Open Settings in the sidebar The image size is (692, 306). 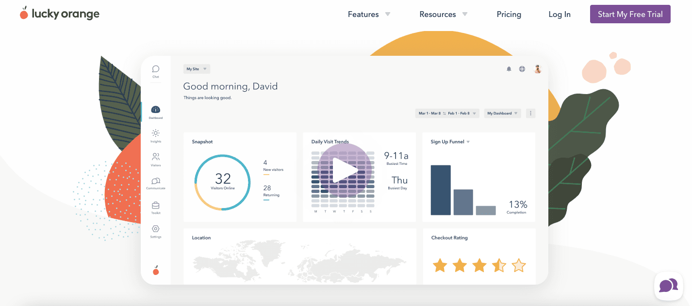click(156, 231)
